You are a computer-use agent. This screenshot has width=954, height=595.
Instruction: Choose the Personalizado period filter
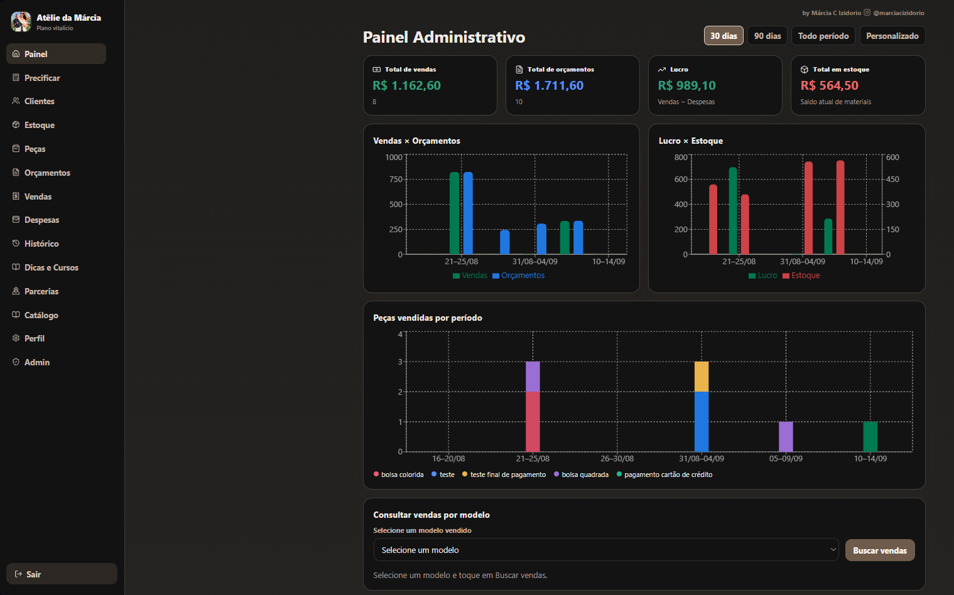(892, 36)
